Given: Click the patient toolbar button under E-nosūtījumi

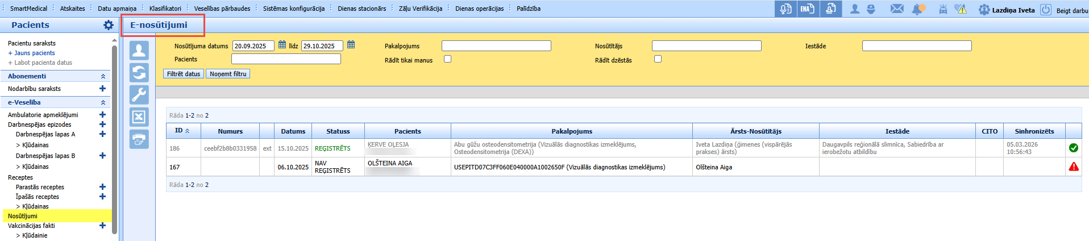Looking at the screenshot, I should click(139, 51).
